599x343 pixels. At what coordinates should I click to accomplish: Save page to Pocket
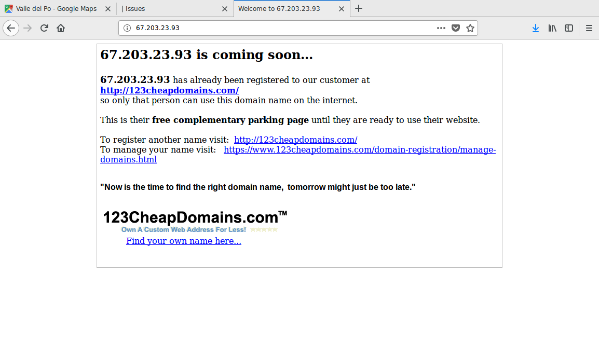456,28
